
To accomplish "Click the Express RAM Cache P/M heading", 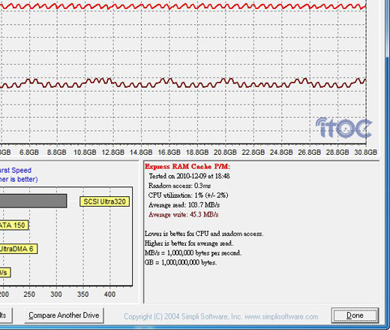I will [x=187, y=167].
